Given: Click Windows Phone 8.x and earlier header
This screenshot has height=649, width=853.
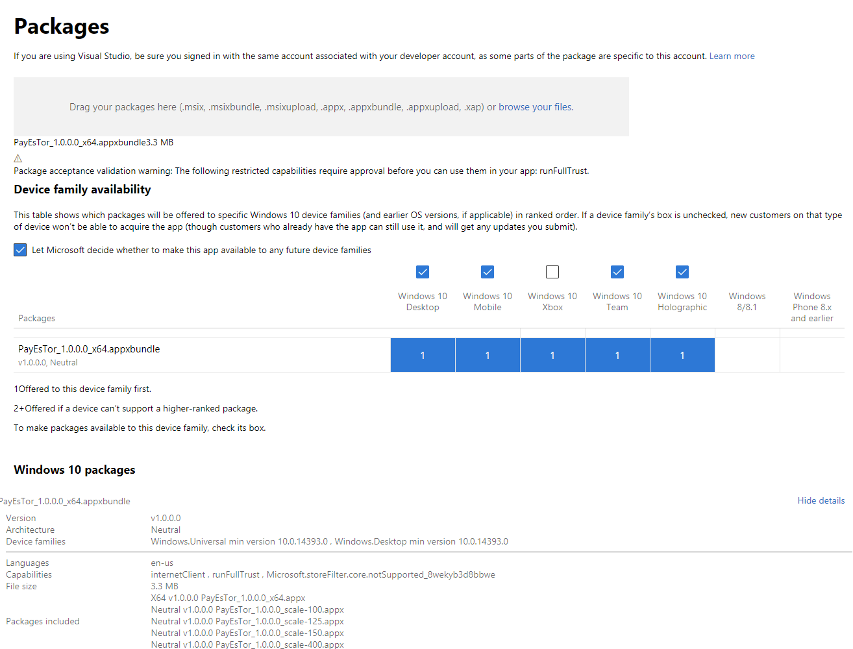Looking at the screenshot, I should [812, 307].
